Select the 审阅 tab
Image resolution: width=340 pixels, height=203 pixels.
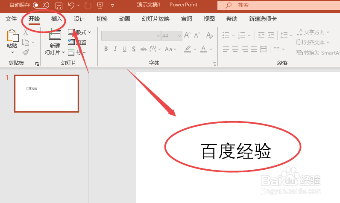tap(187, 19)
